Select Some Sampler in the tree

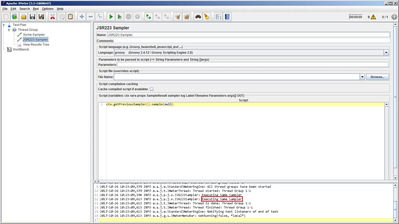point(34,35)
